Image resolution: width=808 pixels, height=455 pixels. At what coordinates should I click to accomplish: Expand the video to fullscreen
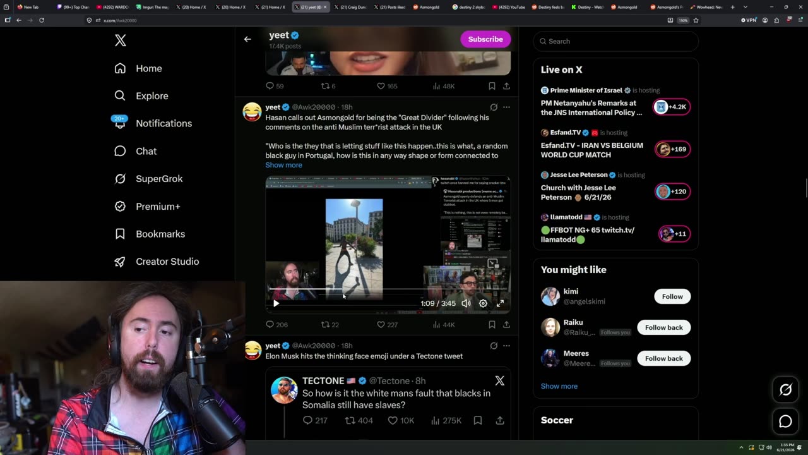[x=500, y=303]
